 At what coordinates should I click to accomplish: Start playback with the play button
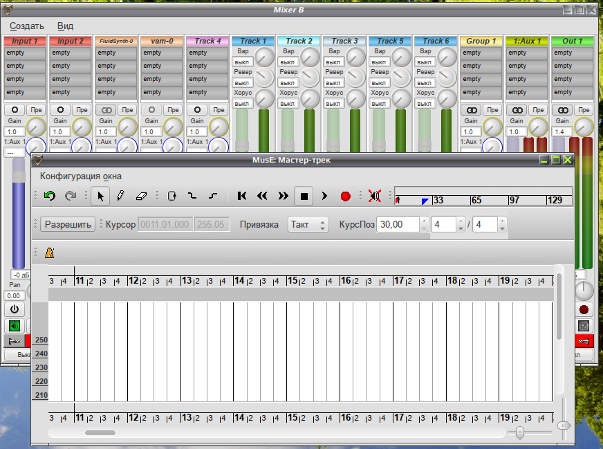[x=324, y=196]
